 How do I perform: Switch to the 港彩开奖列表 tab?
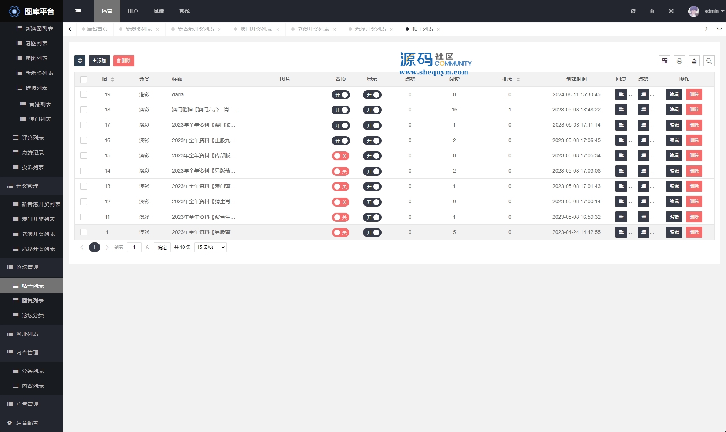[x=370, y=29]
